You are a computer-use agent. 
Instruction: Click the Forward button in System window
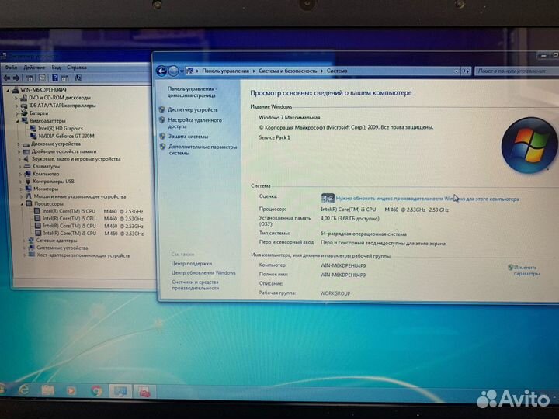pos(173,71)
